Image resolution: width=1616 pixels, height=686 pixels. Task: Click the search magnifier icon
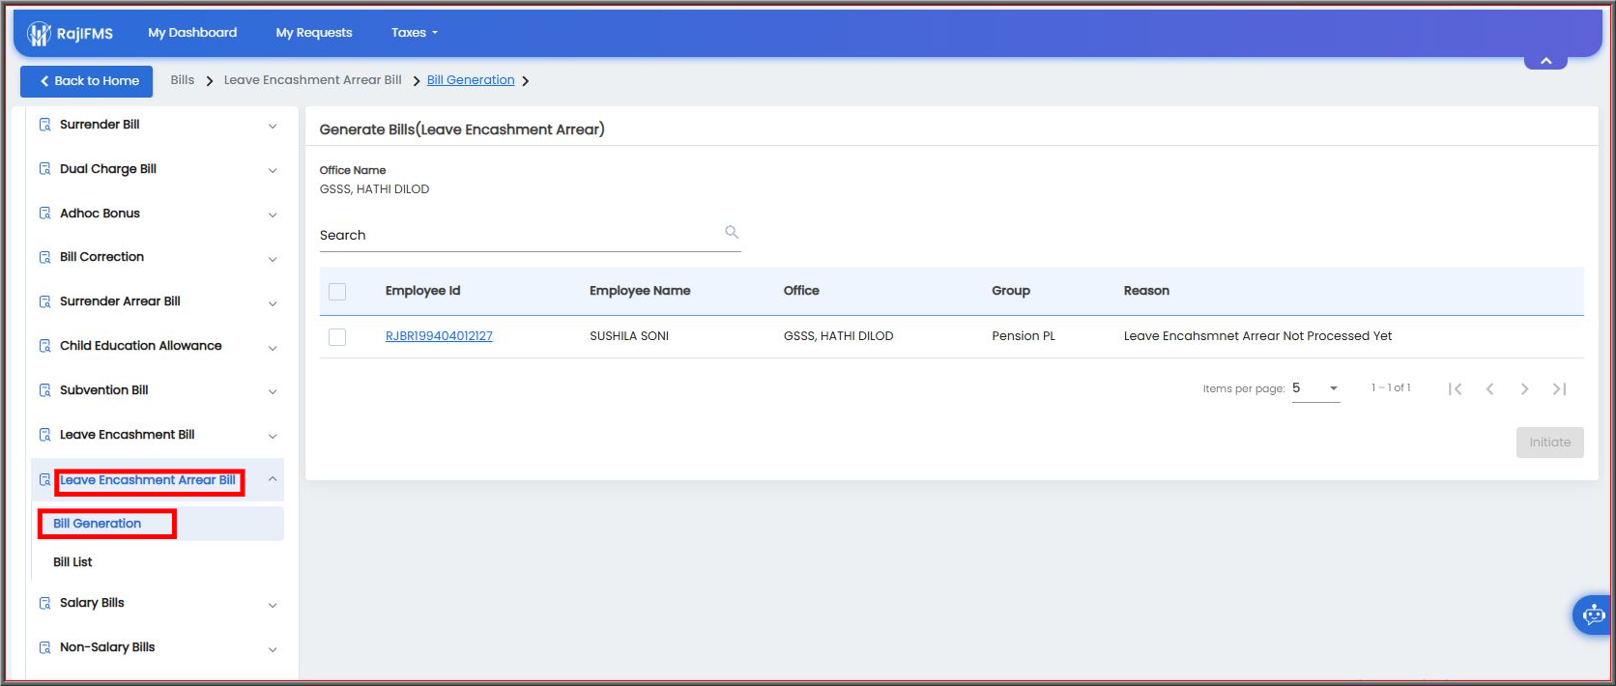[x=732, y=232]
